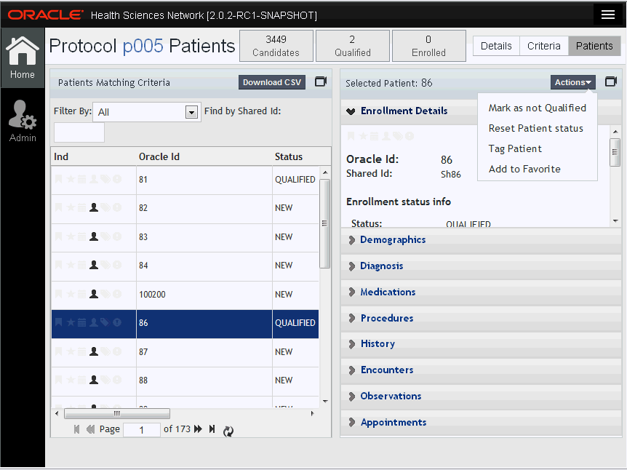Click the bookmark icon in Enrollment Details

pyautogui.click(x=351, y=136)
